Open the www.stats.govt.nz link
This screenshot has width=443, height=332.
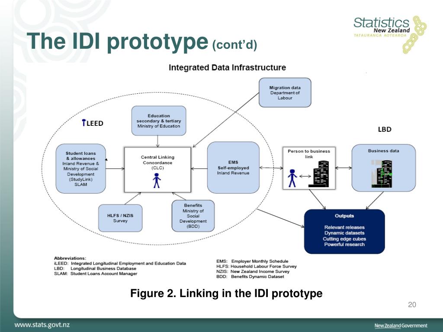tap(42, 325)
